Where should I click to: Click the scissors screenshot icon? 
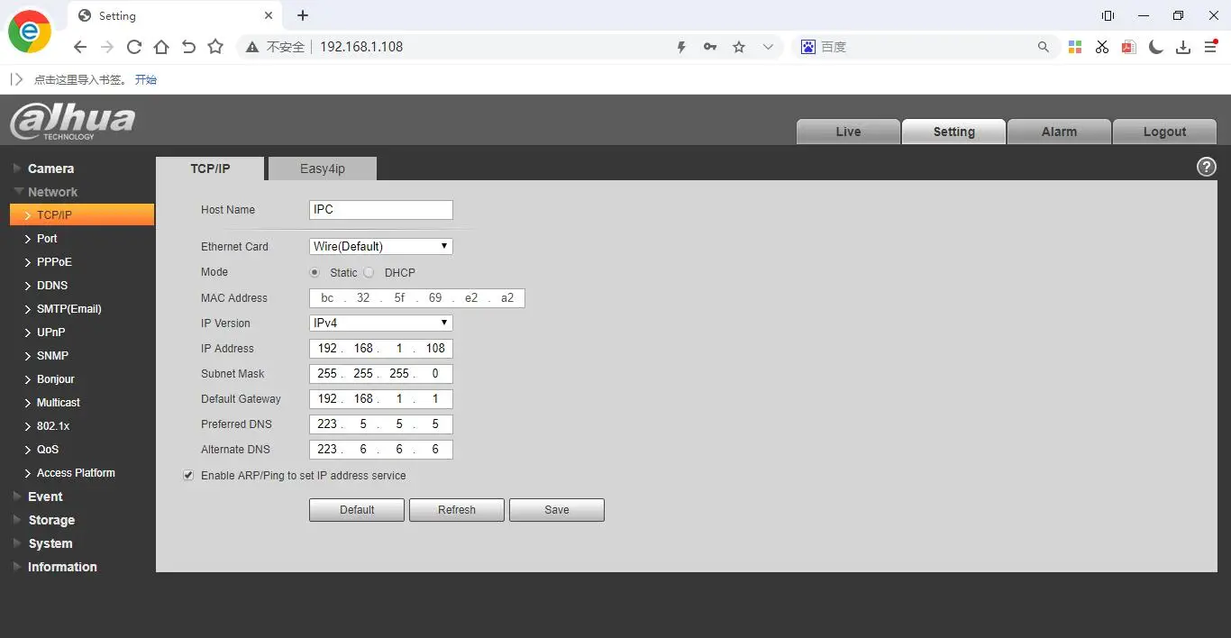click(x=1101, y=47)
